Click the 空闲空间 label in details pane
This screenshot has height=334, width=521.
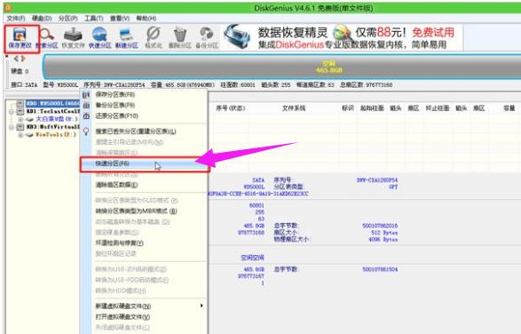click(x=253, y=258)
